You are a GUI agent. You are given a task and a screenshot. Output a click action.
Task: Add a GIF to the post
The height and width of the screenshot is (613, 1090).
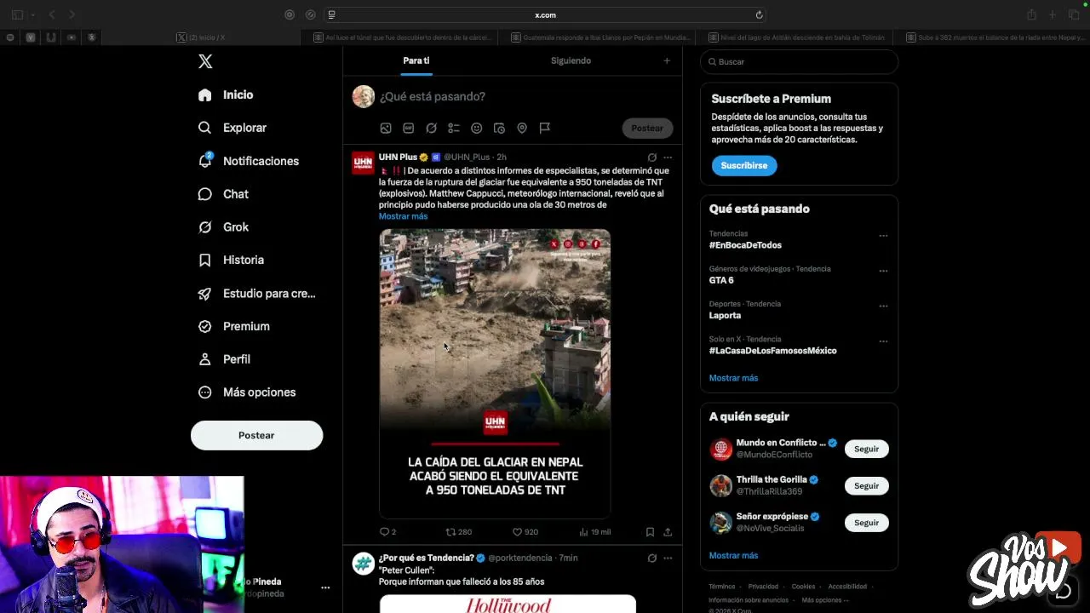[x=409, y=128]
